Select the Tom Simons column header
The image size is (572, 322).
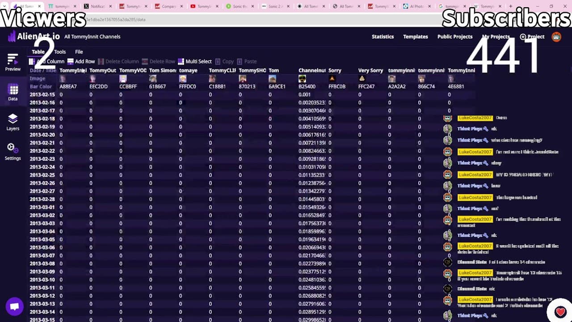point(163,71)
